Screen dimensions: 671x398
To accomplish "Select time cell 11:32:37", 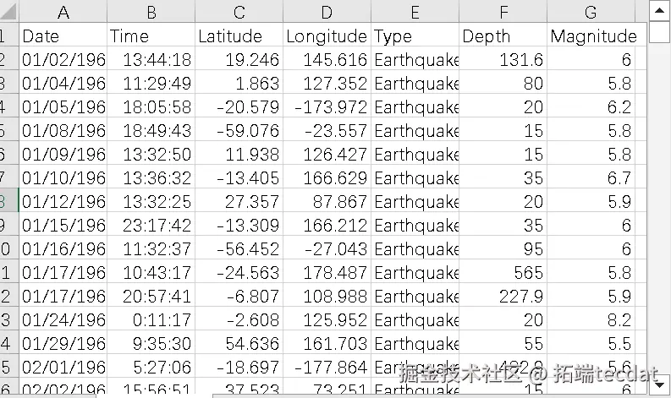I will coord(151,248).
